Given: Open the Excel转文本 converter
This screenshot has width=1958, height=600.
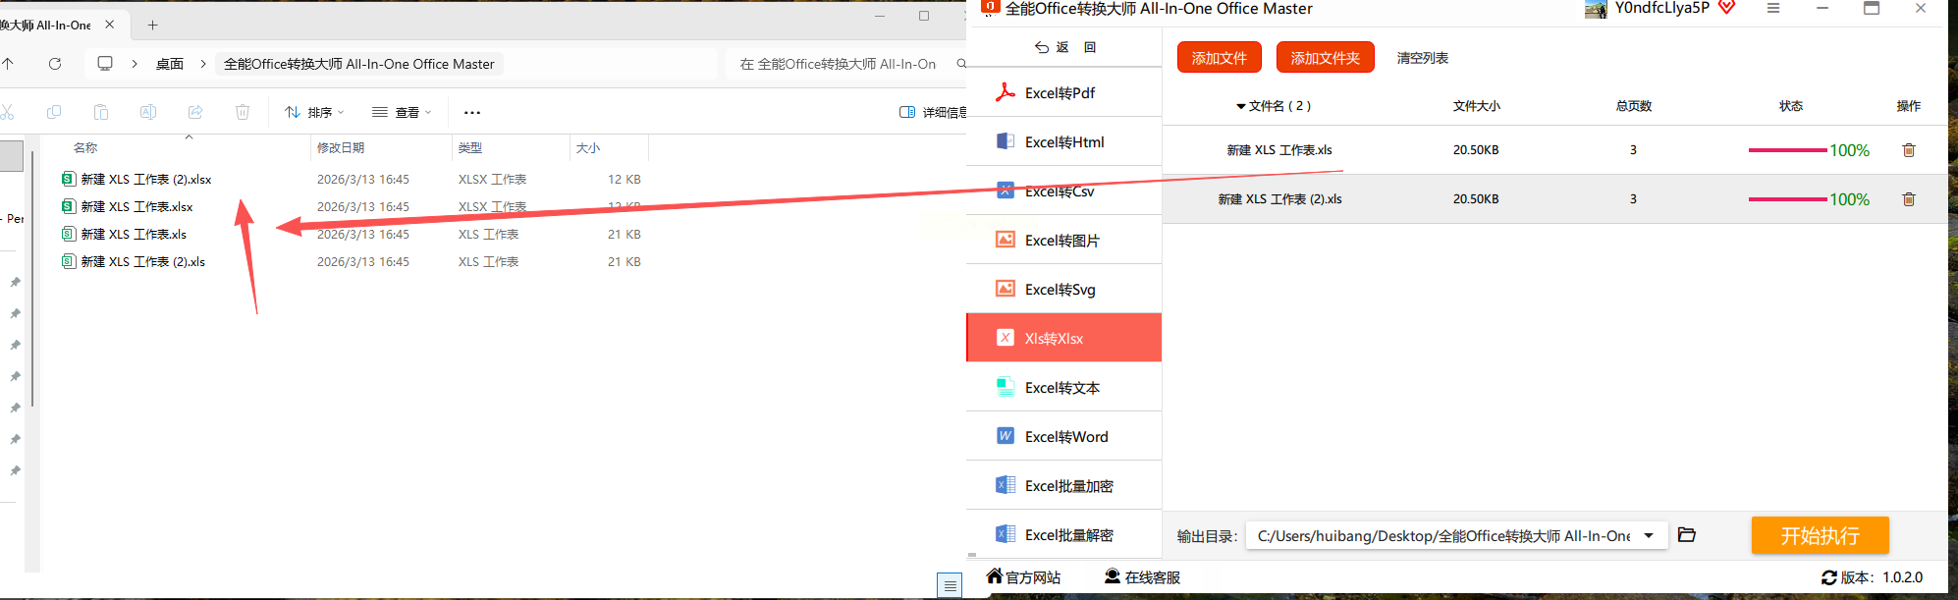Looking at the screenshot, I should coord(1064,387).
